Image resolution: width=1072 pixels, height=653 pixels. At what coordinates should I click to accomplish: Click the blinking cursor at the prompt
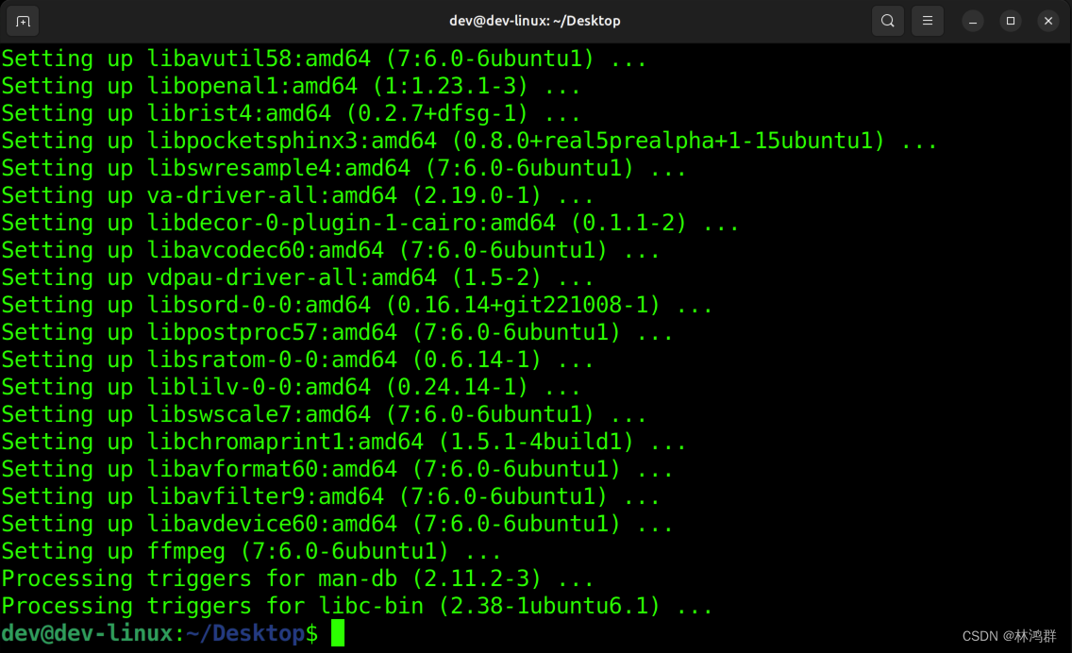point(337,633)
